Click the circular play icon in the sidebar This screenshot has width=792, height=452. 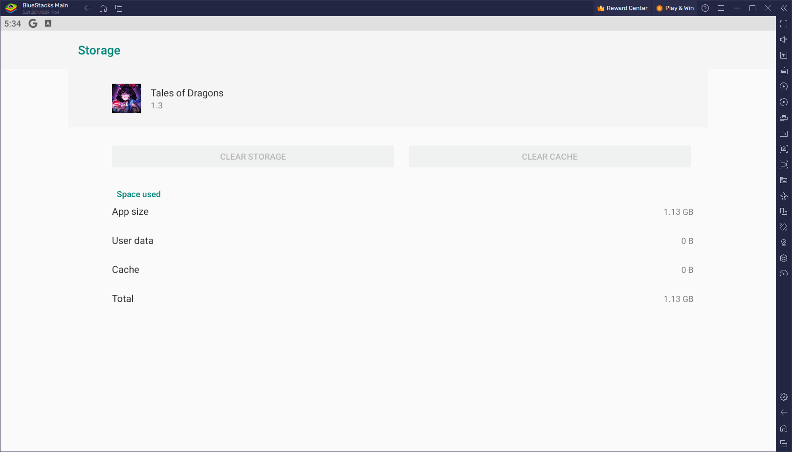tap(784, 86)
